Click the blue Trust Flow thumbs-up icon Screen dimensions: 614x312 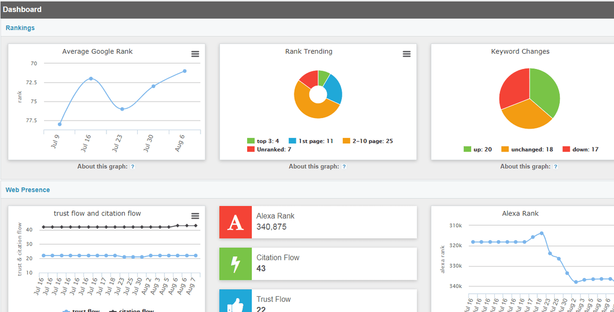click(235, 302)
